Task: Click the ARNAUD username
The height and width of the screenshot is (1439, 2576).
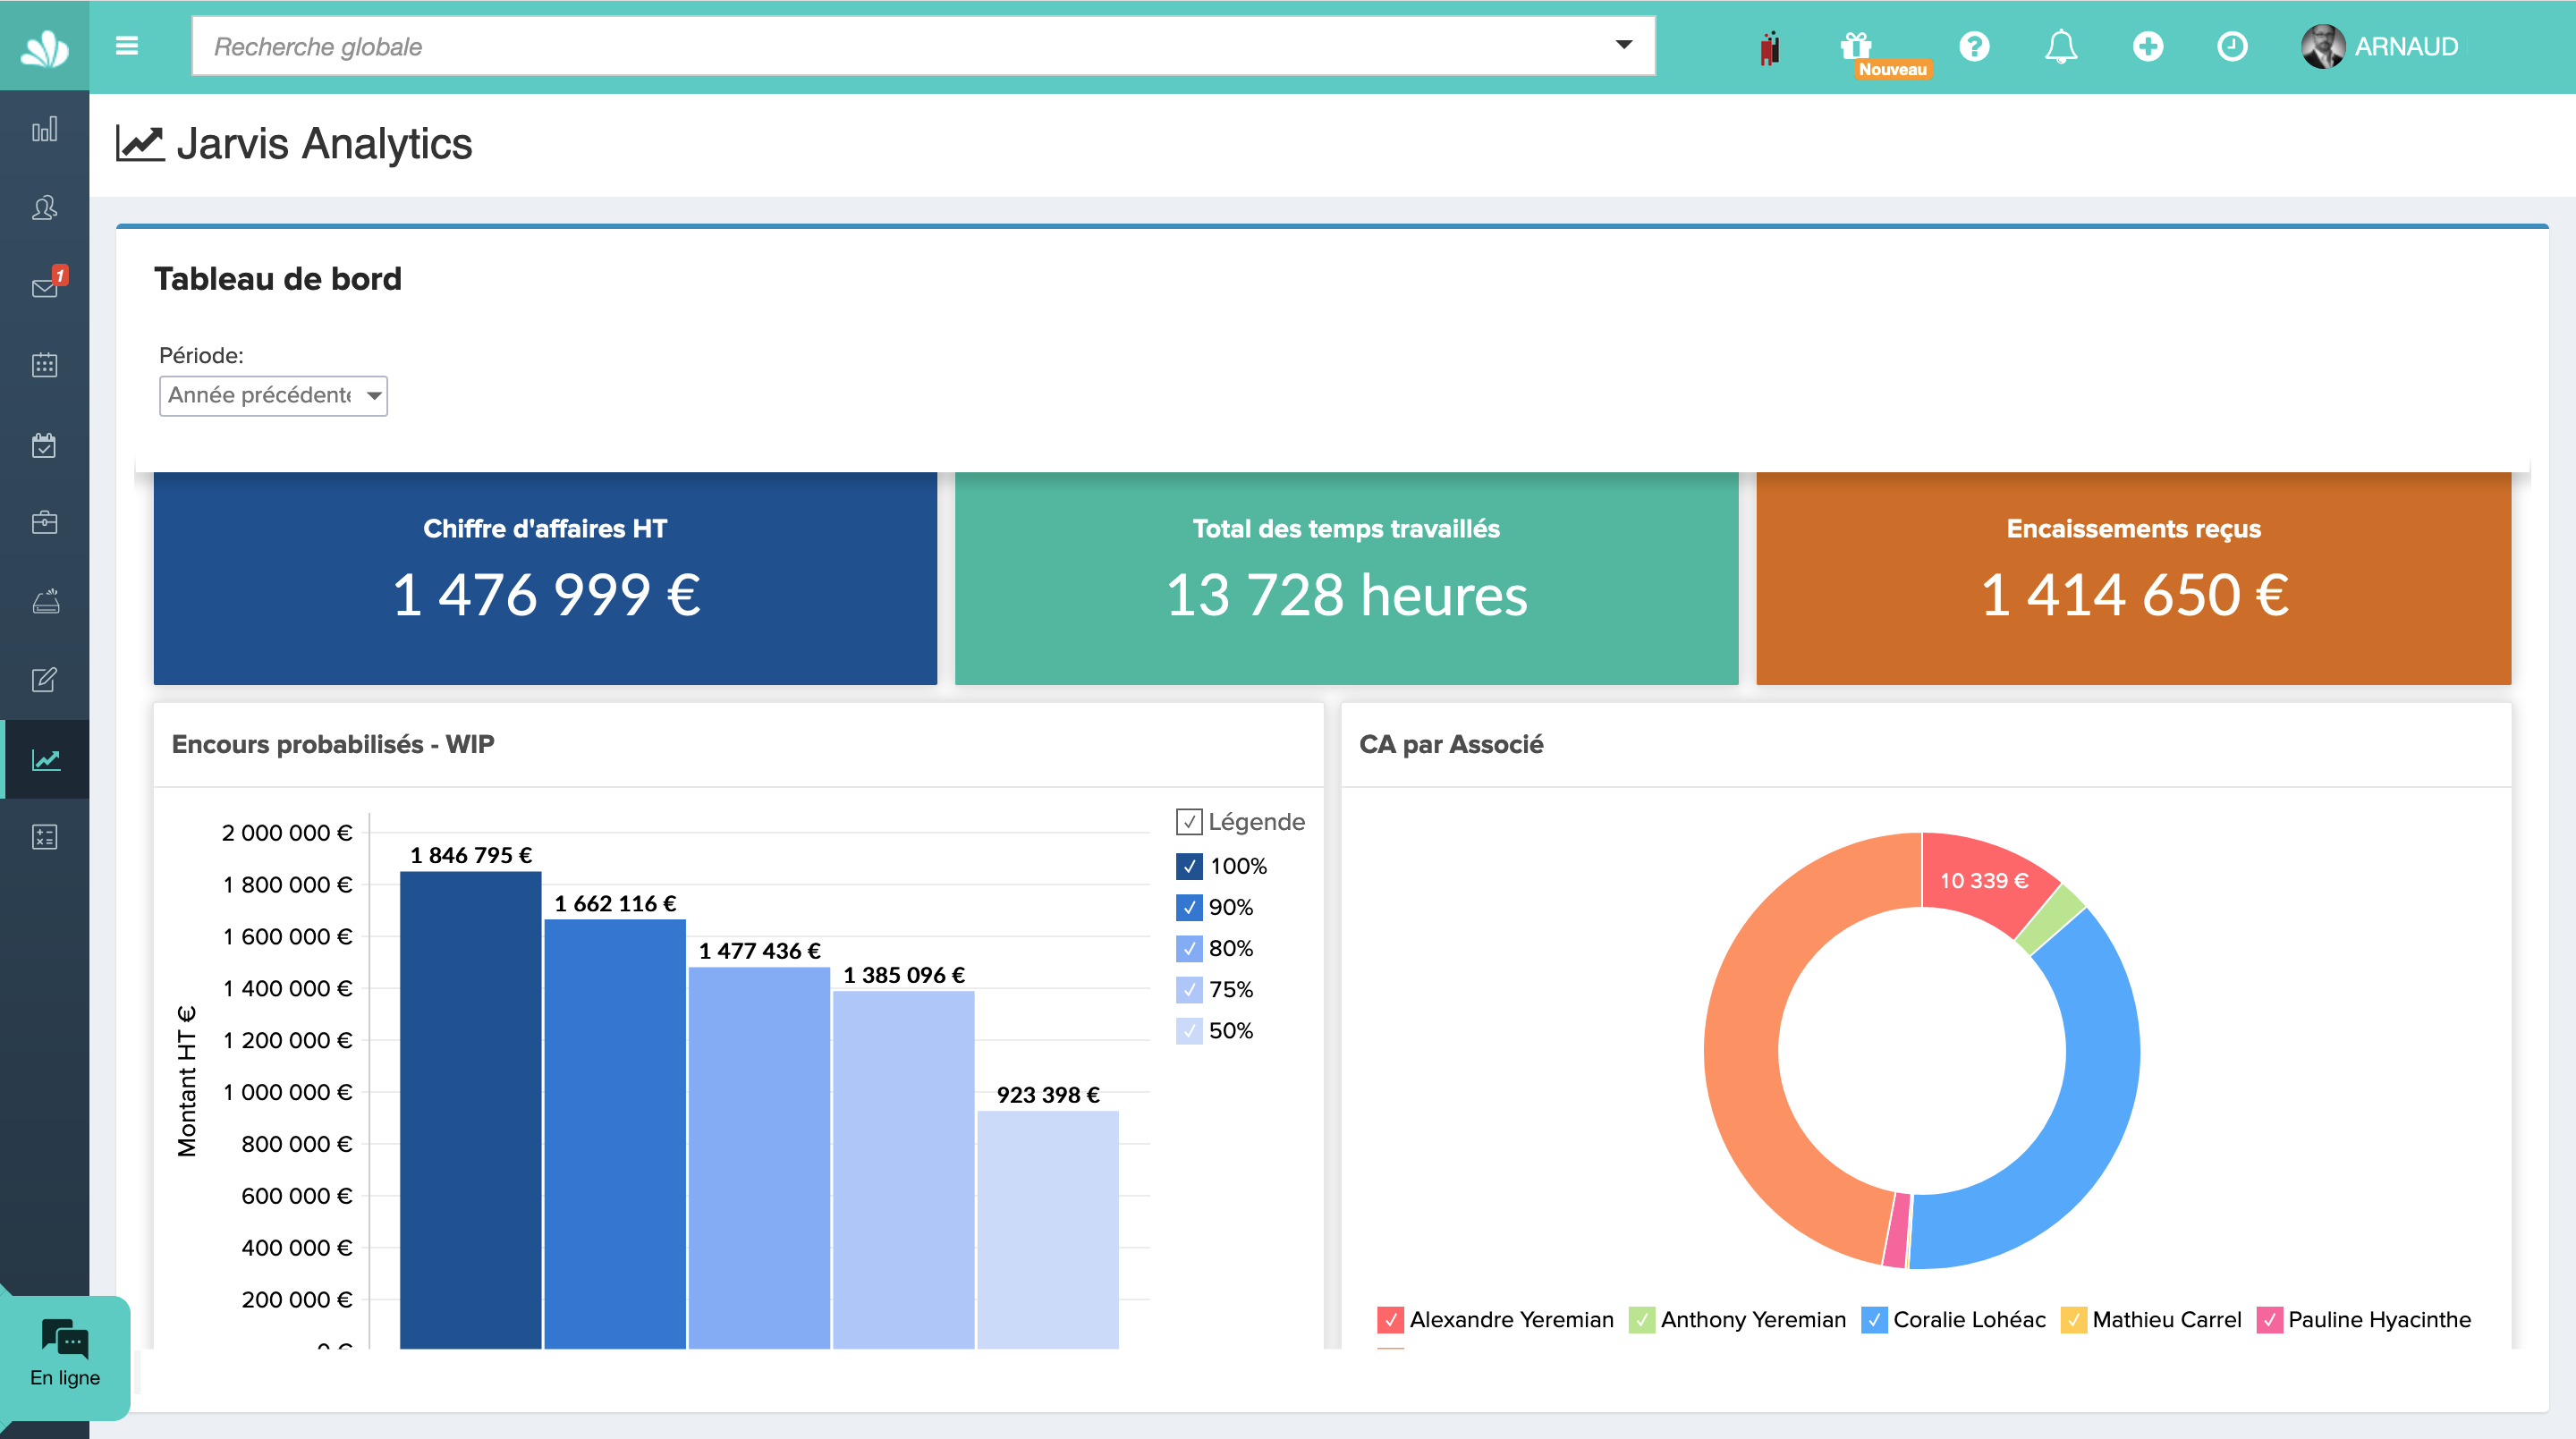Action: (x=2405, y=47)
